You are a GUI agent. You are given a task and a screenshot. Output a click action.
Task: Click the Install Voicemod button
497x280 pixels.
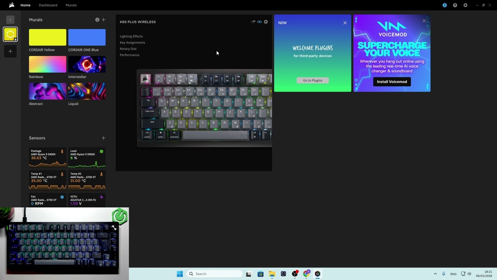click(392, 82)
